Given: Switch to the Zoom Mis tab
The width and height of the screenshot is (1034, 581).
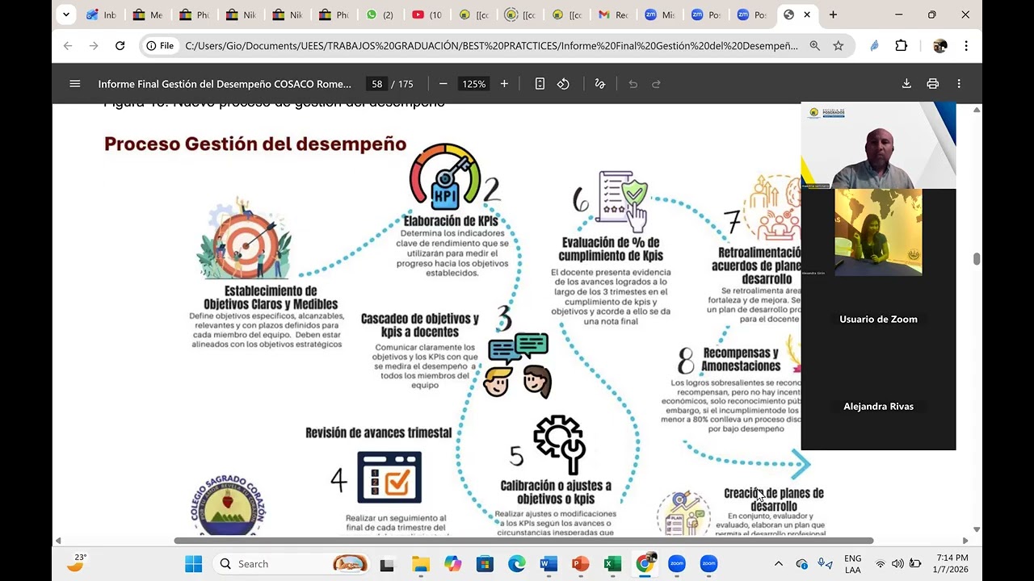Looking at the screenshot, I should 661,15.
